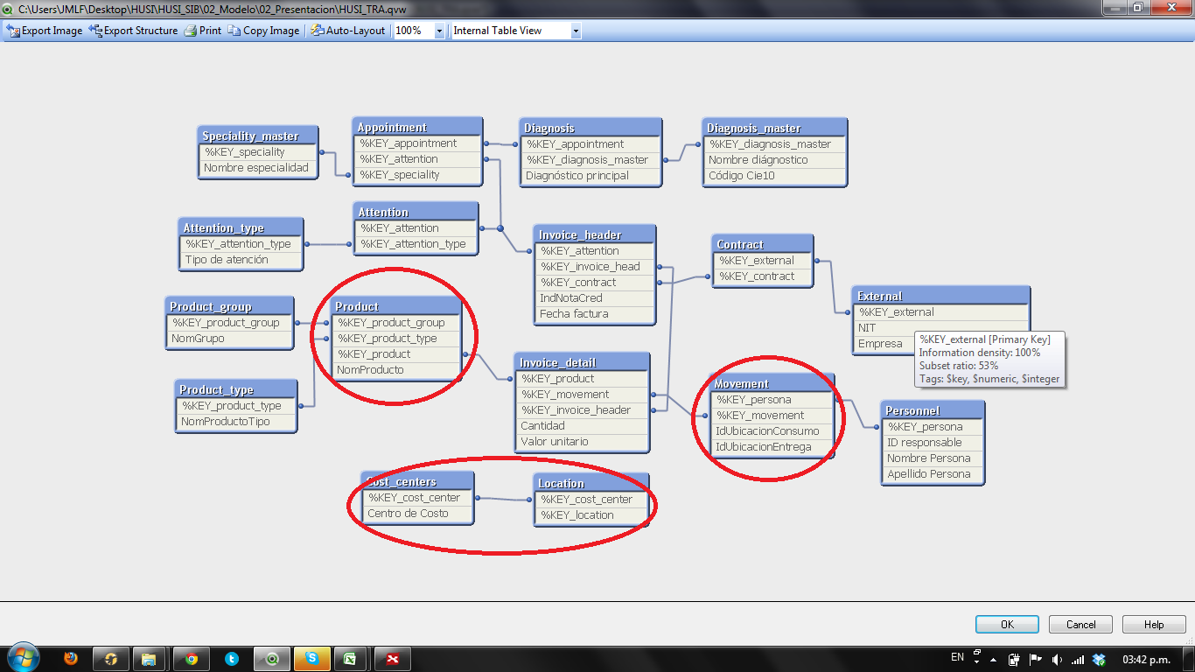Image resolution: width=1195 pixels, height=672 pixels.
Task: Switch to QlikView in the taskbar
Action: point(272,658)
